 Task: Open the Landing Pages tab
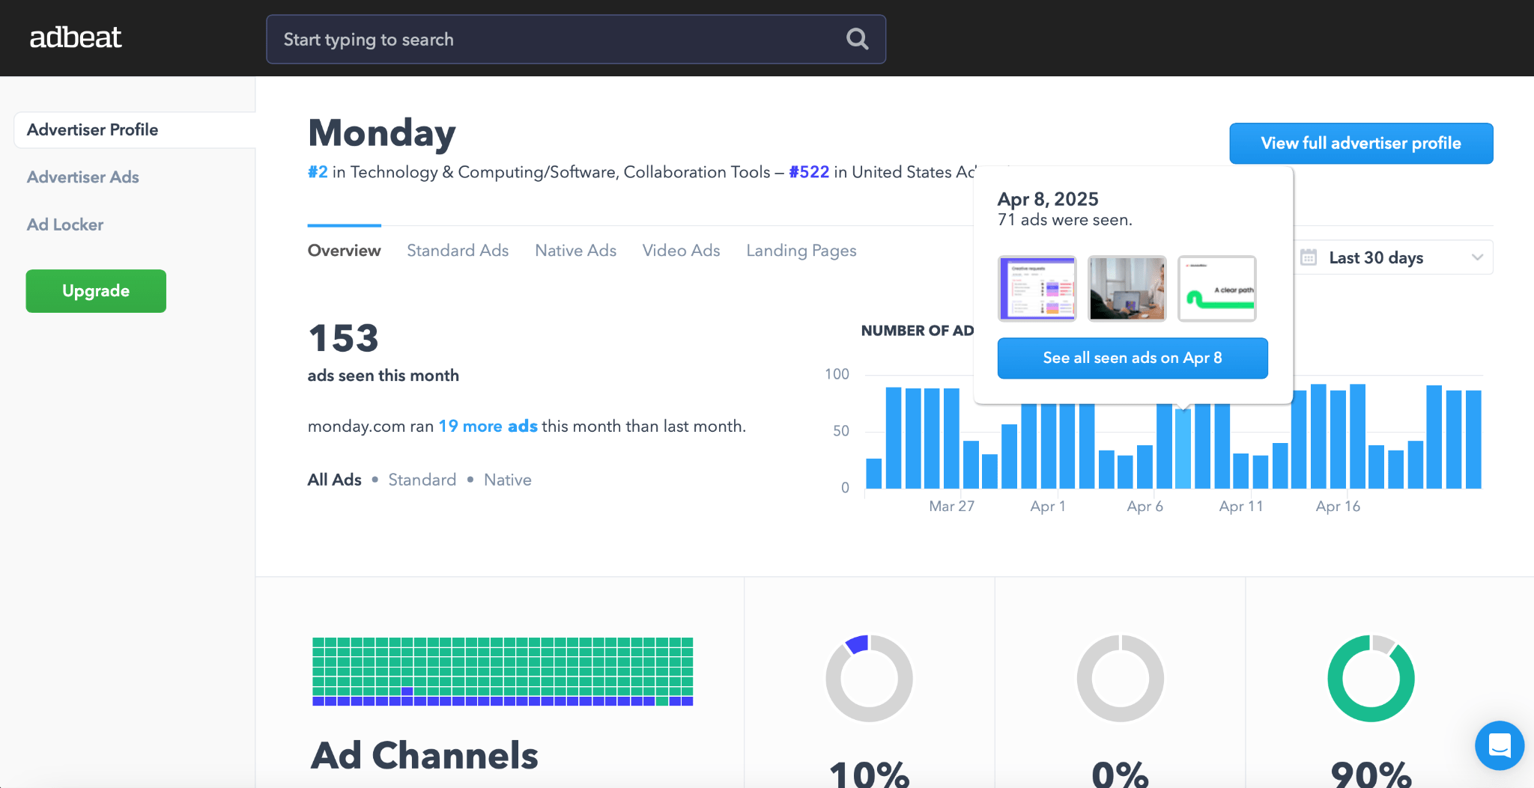tap(801, 250)
